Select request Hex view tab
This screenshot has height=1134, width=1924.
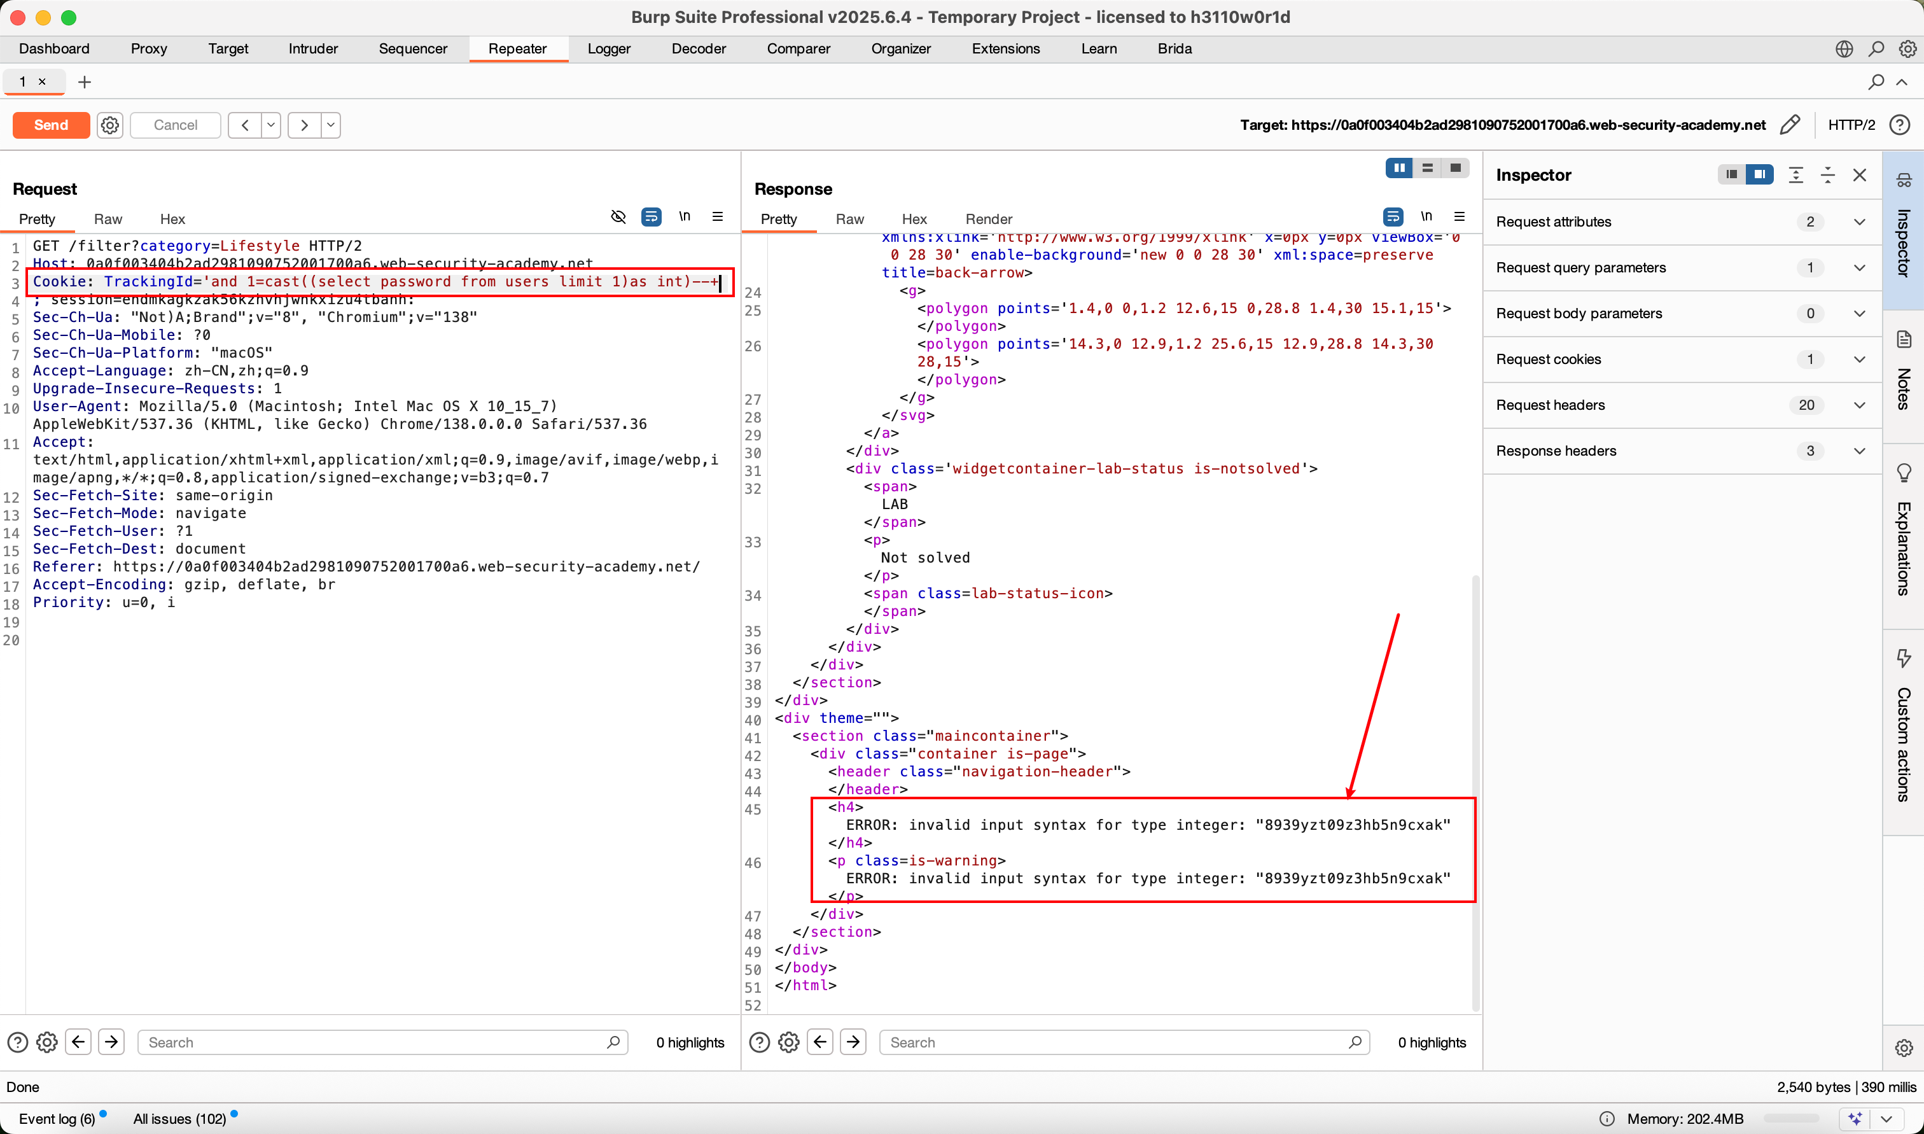click(172, 218)
